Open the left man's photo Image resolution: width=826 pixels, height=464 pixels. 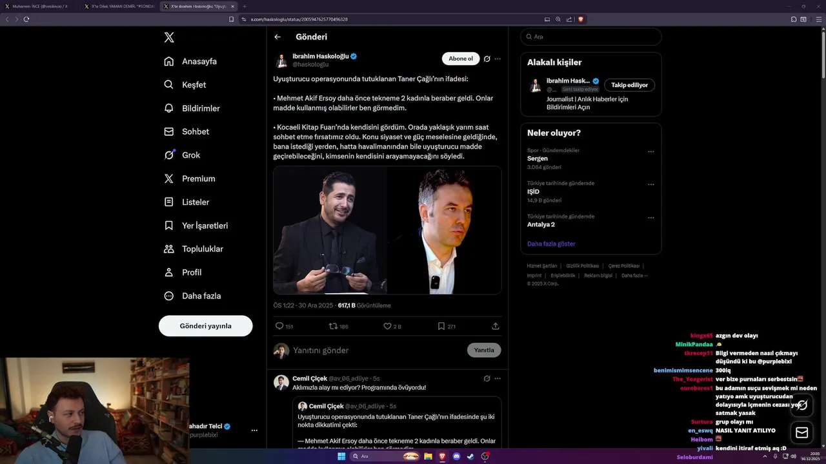[x=330, y=230]
